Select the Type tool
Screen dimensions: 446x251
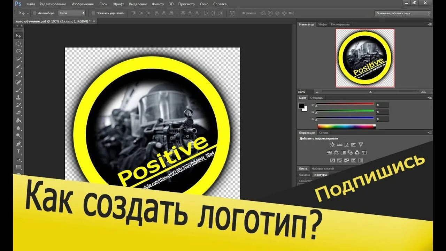(x=19, y=152)
